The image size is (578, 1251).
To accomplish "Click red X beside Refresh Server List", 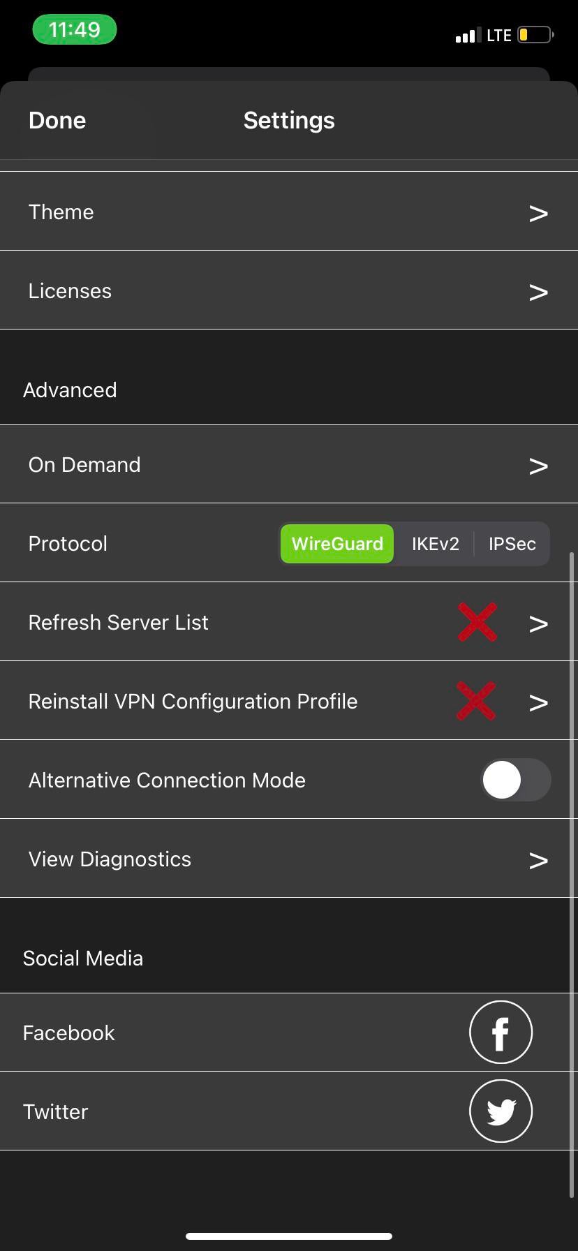I will coord(477,622).
